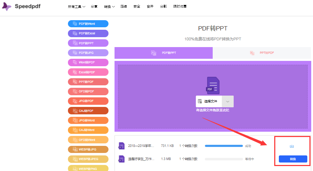Click the PDF icon of the 谁是好学生 file
The image size is (313, 171).
point(122,159)
